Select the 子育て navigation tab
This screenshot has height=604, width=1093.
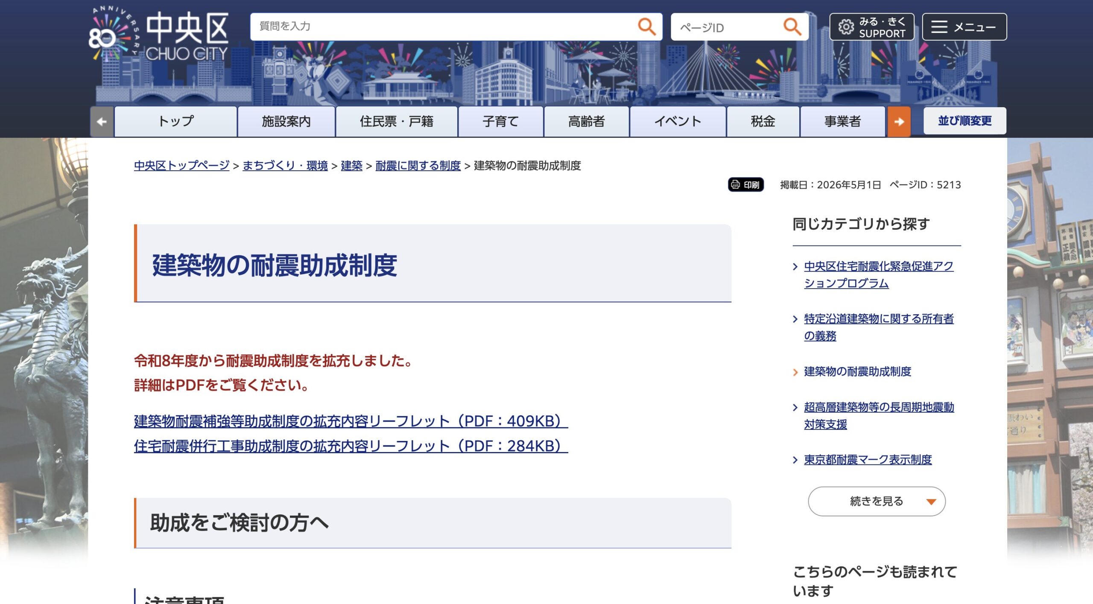[500, 122]
